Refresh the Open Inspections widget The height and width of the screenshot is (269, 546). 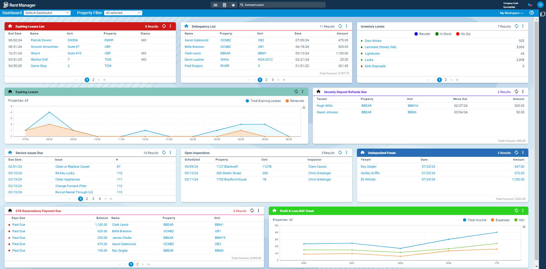pyautogui.click(x=340, y=153)
